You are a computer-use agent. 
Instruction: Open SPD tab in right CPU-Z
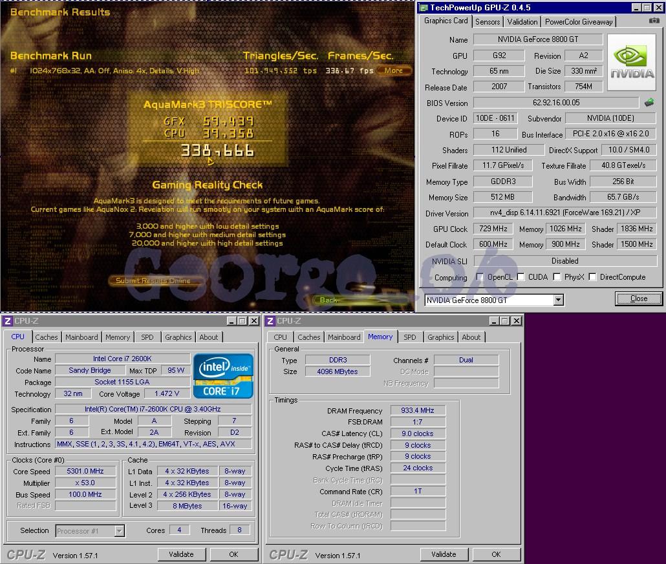(410, 337)
